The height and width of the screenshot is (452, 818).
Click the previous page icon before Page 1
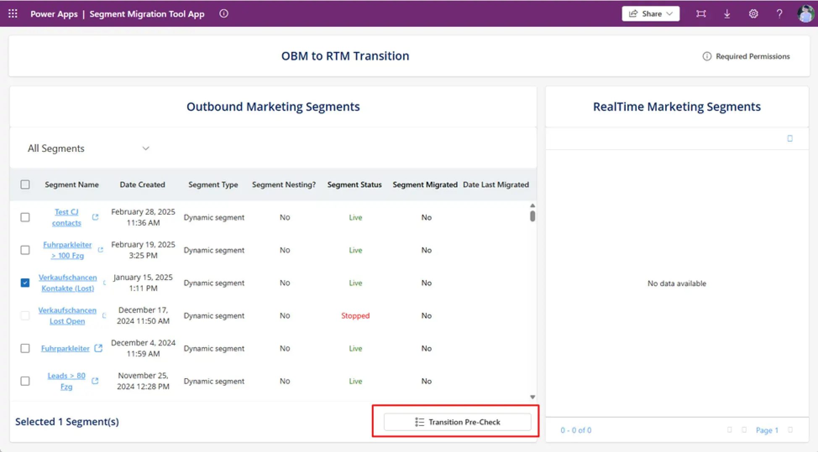point(744,430)
